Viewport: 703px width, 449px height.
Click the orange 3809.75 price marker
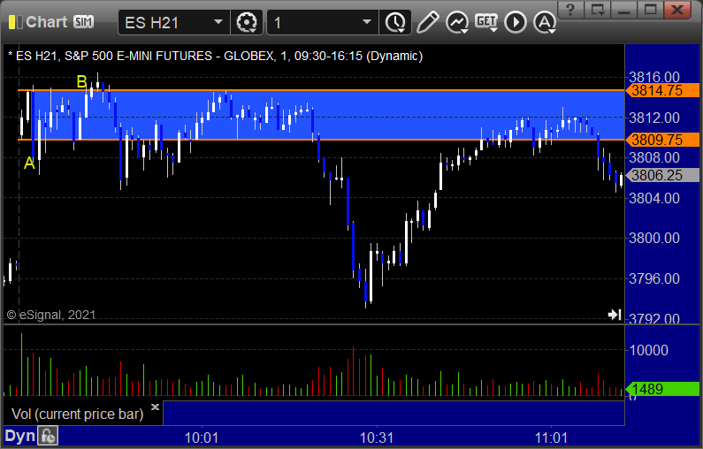662,140
